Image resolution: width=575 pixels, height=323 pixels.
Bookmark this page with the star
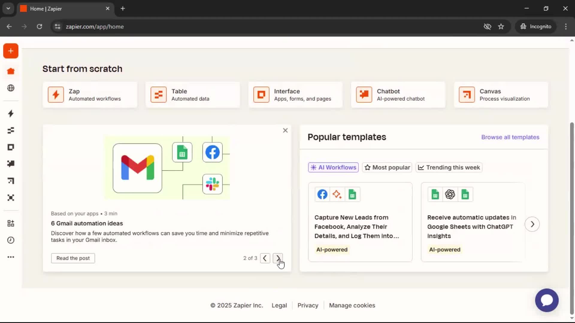pos(501,27)
